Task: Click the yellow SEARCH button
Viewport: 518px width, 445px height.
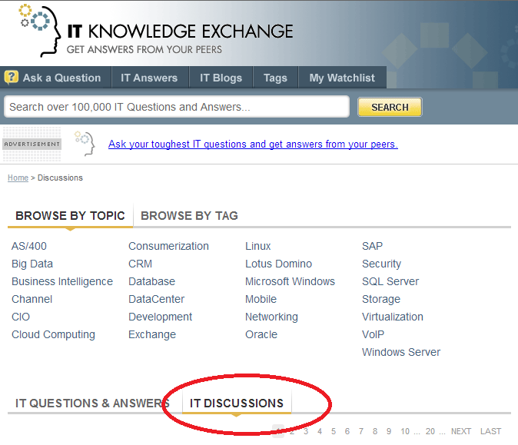Action: tap(390, 107)
